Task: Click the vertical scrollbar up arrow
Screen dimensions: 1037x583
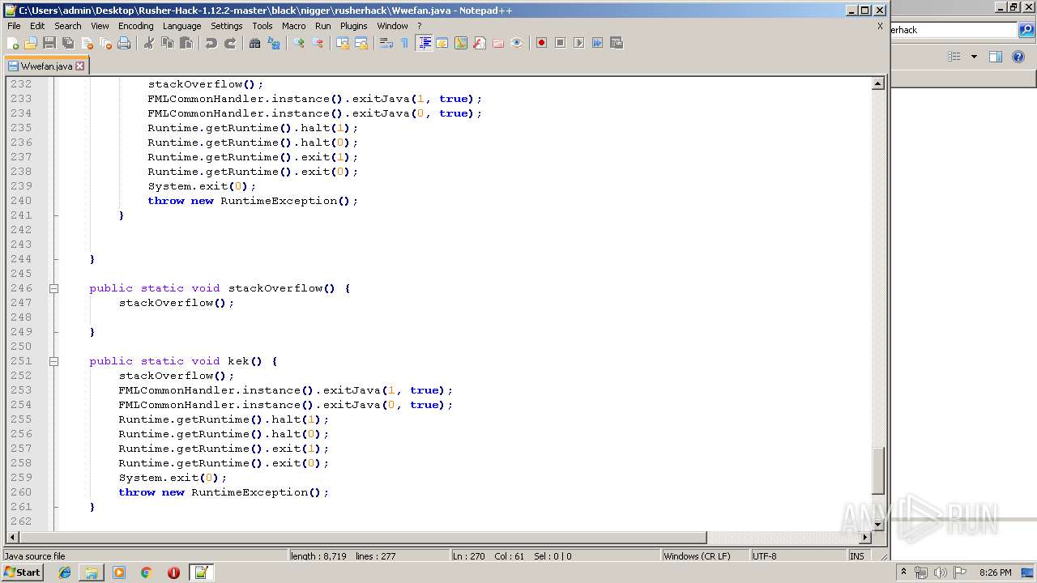Action: [877, 83]
